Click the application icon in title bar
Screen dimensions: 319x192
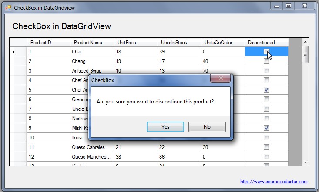coord(8,8)
